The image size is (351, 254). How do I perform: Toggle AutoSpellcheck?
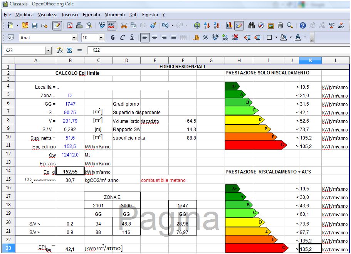coord(111,25)
